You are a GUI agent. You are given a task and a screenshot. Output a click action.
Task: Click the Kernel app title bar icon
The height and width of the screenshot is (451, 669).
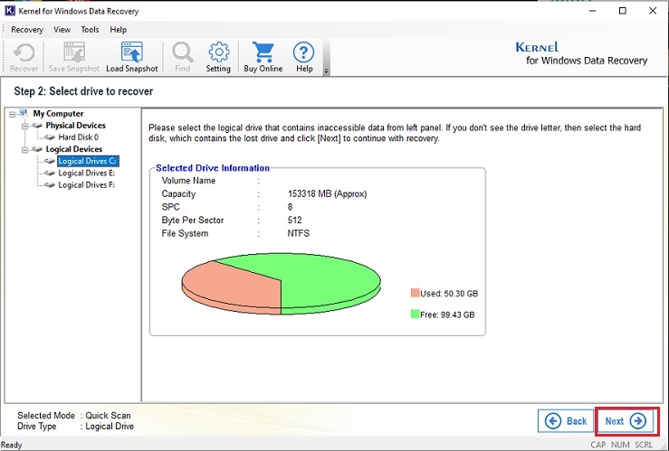pos(10,11)
